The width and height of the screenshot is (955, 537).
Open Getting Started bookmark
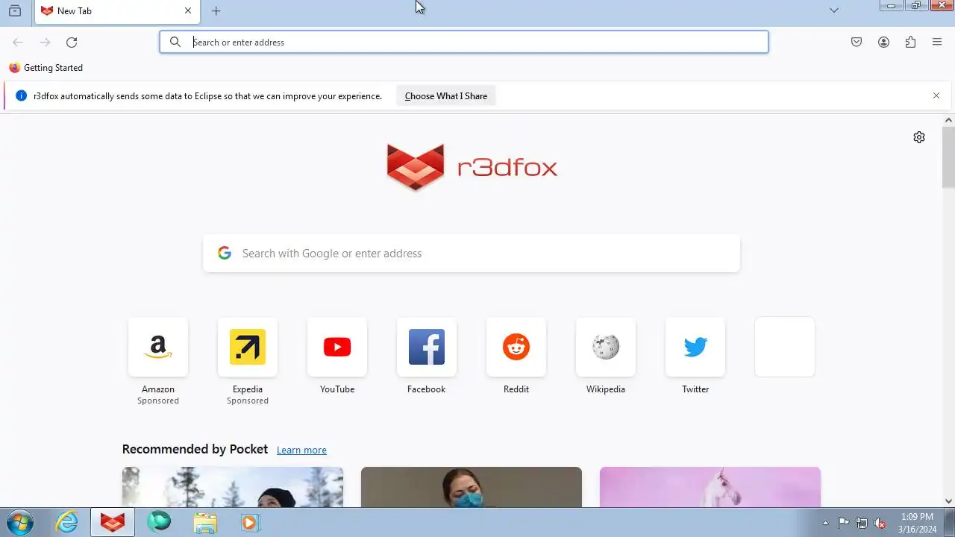(x=46, y=68)
